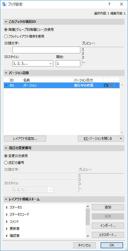Select 改訂の番号 radio button

coord(6,163)
